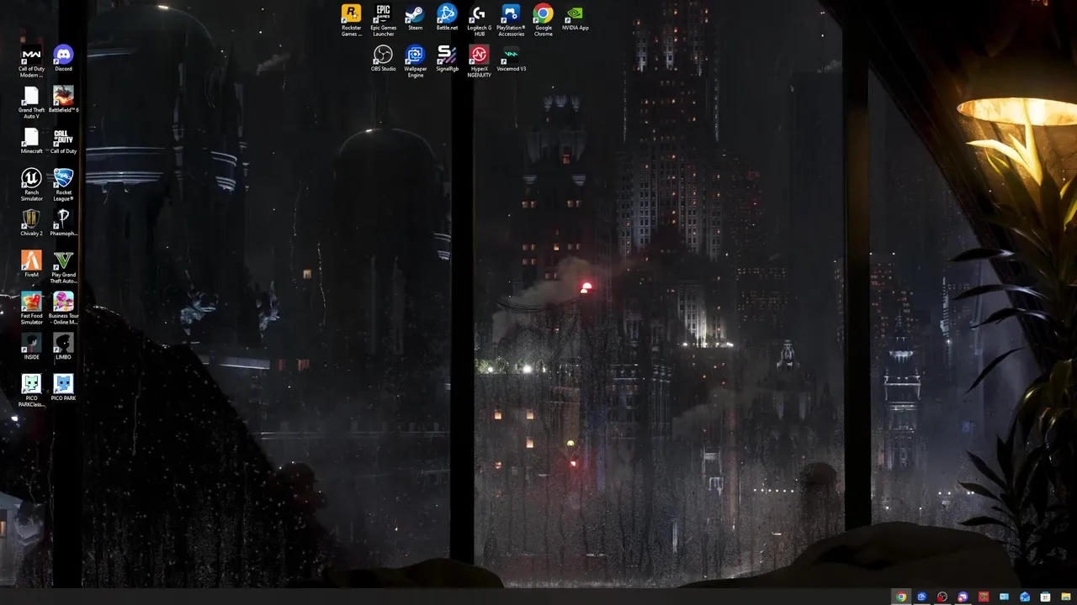
Task: Open Chrome from the taskbar
Action: tap(901, 597)
